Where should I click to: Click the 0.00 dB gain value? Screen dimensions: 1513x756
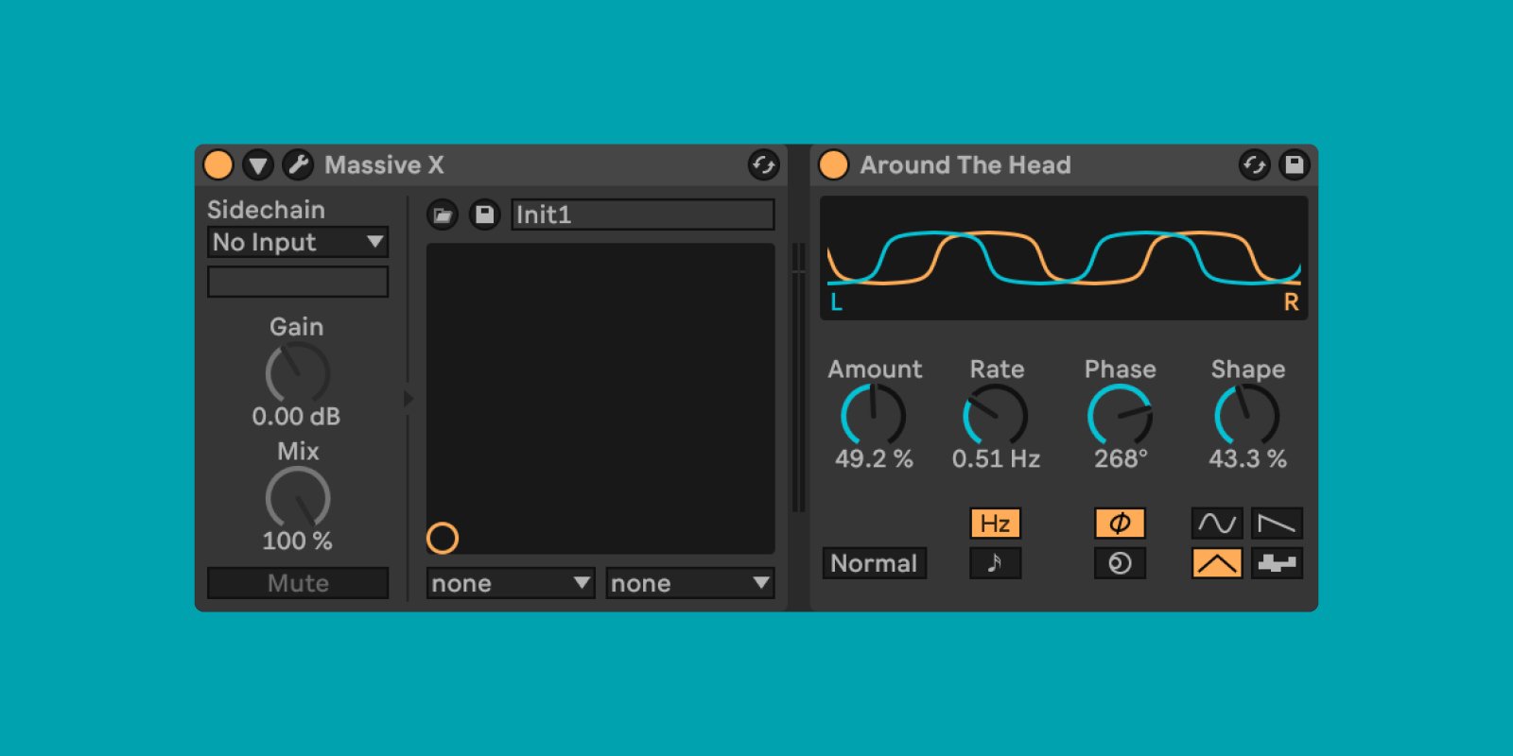tap(296, 417)
